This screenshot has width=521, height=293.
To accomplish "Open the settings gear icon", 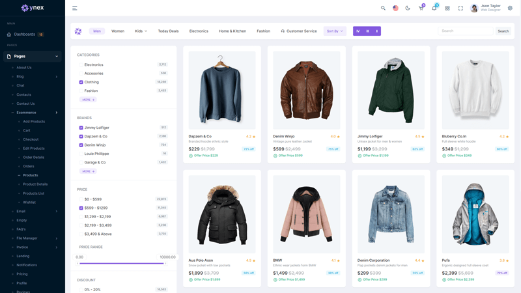I will (x=510, y=8).
